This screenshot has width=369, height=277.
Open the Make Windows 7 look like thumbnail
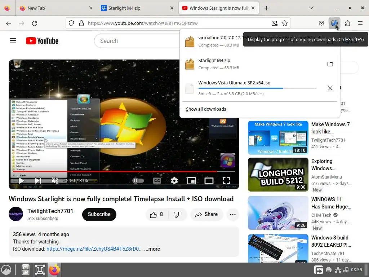coord(278,137)
